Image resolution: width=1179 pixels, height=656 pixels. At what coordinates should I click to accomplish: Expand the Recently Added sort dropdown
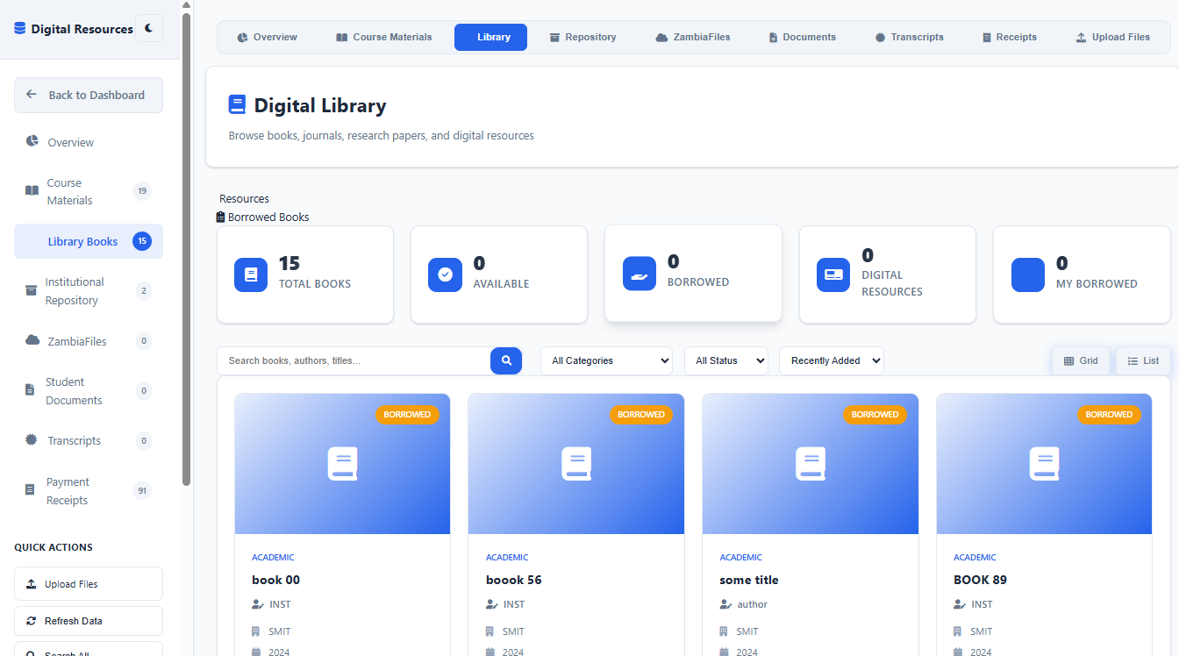pyautogui.click(x=831, y=360)
